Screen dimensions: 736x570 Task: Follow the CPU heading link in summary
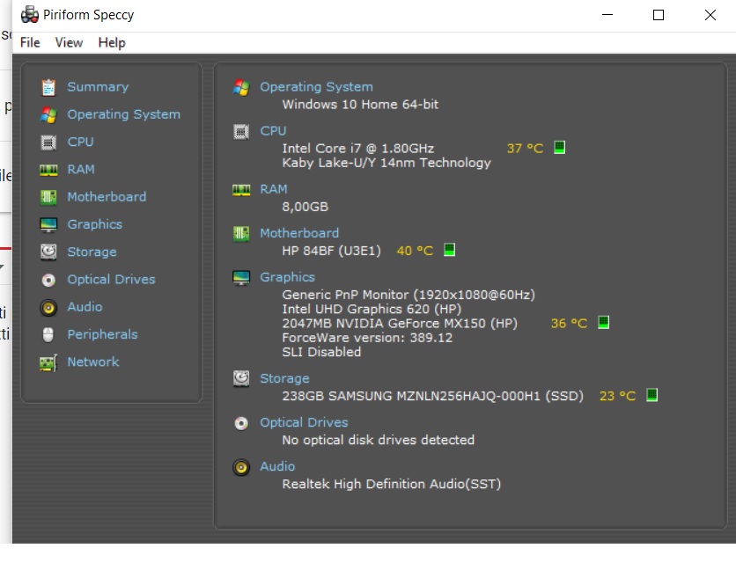[x=273, y=131]
